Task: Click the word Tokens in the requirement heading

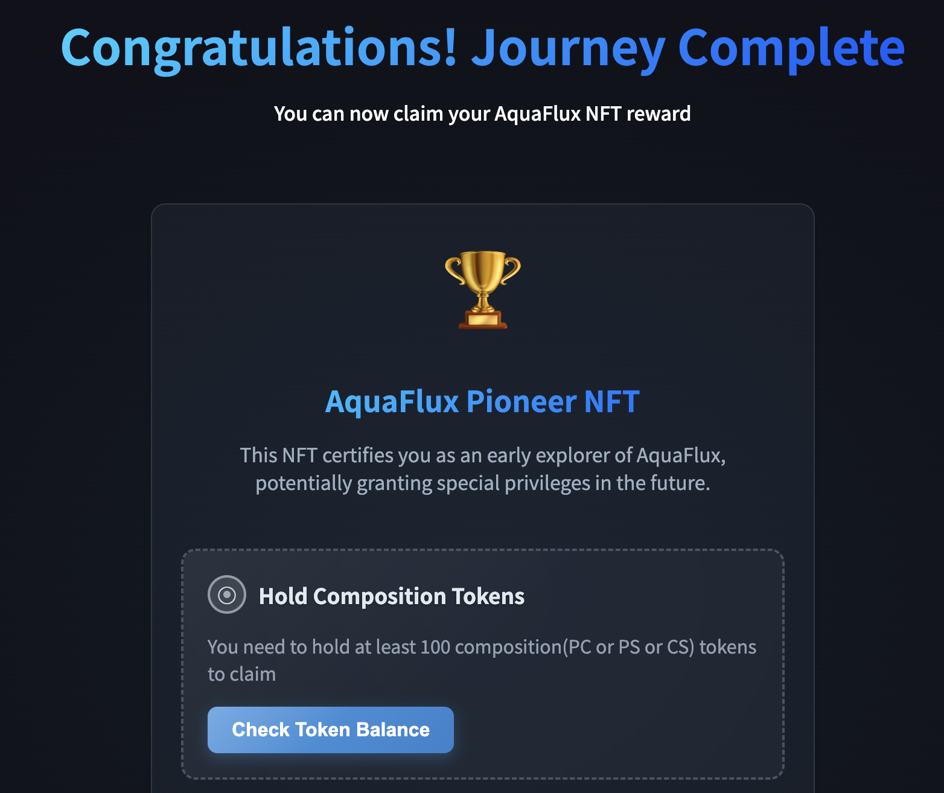Action: point(488,596)
